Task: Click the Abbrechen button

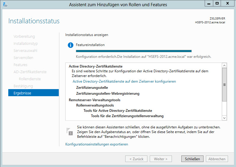Action: 217,159
